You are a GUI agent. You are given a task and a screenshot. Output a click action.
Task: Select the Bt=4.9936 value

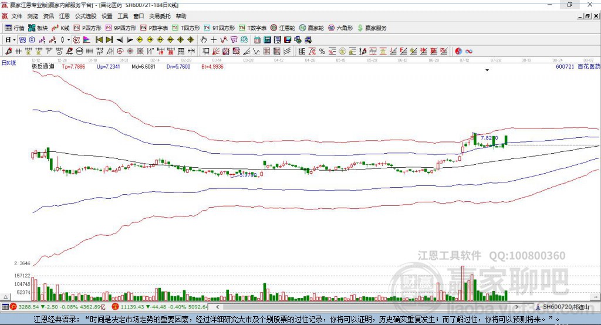(x=212, y=67)
